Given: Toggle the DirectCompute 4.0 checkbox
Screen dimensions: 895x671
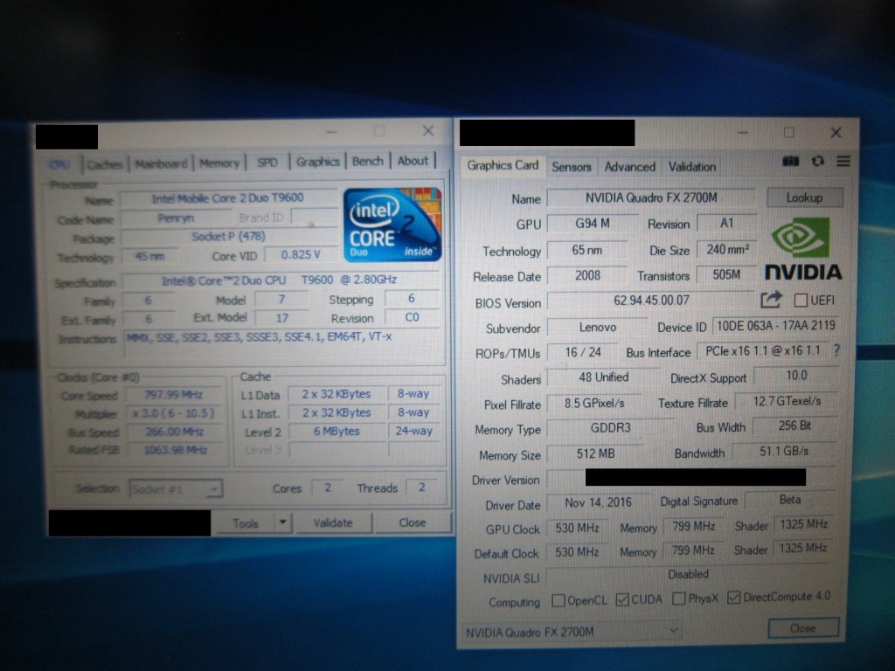Looking at the screenshot, I should [x=733, y=598].
